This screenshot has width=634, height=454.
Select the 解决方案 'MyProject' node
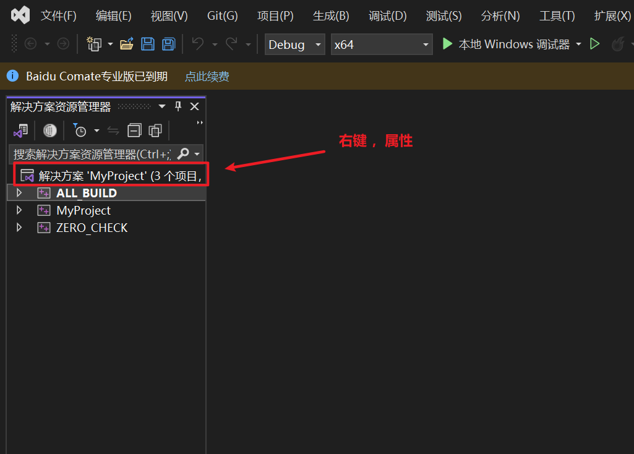[111, 176]
